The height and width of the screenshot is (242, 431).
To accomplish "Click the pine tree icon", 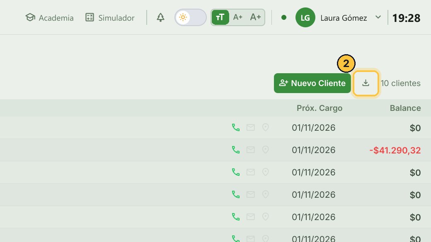I will [160, 17].
